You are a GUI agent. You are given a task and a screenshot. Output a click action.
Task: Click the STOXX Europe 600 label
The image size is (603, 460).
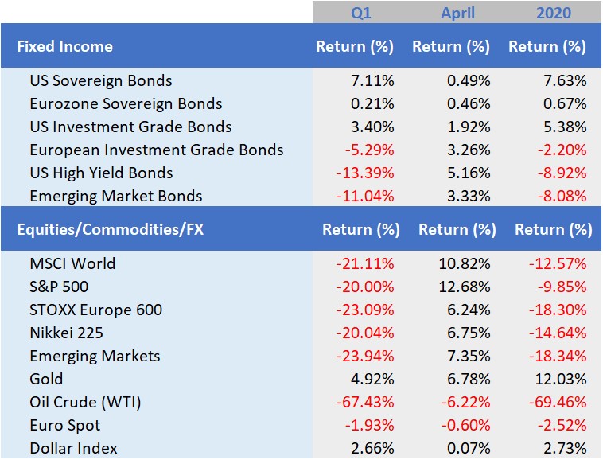click(95, 310)
